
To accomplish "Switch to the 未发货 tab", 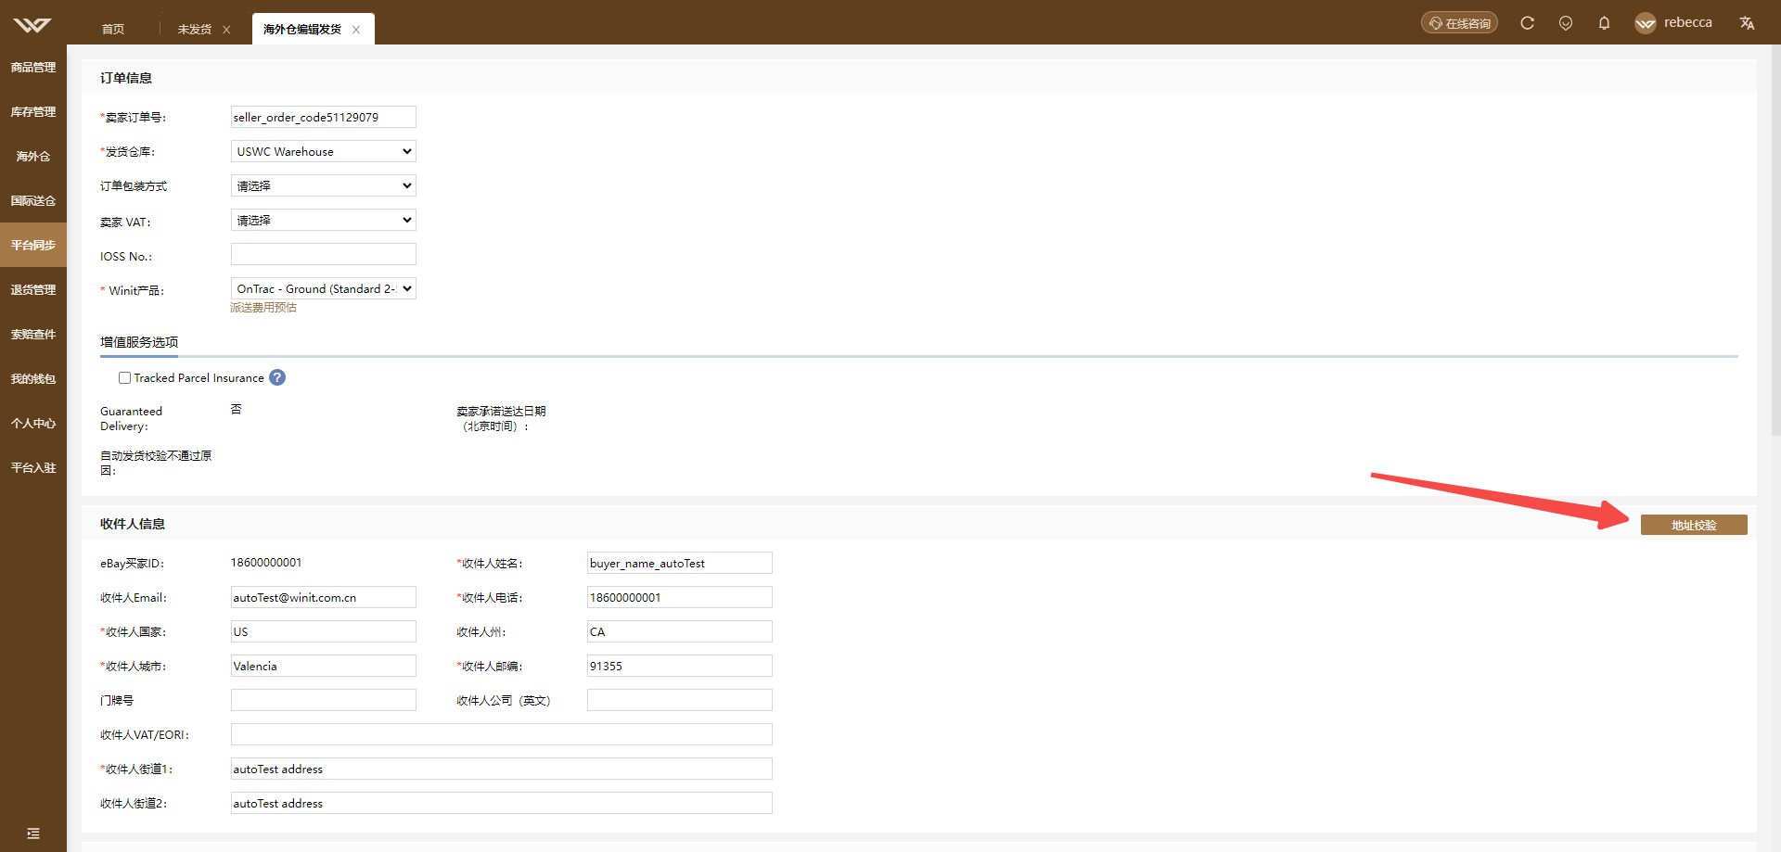I will click(195, 30).
